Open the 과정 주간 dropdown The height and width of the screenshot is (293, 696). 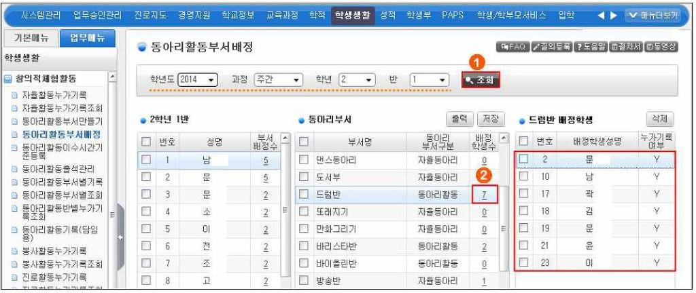coord(278,79)
